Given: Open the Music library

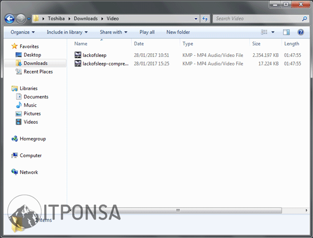Looking at the screenshot, I should point(30,105).
